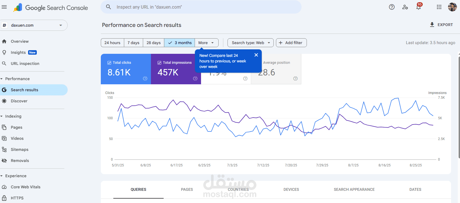Switch to the COUNTRIES tab
Image resolution: width=460 pixels, height=203 pixels.
(238, 190)
